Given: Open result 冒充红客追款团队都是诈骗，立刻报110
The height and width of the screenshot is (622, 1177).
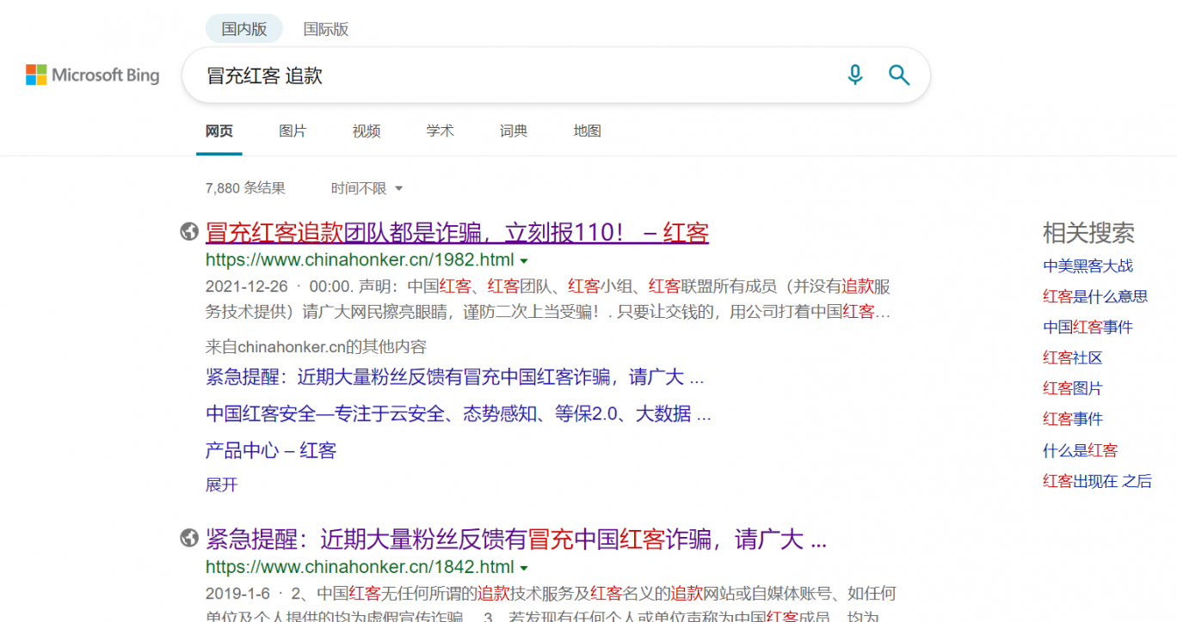Looking at the screenshot, I should 457,233.
